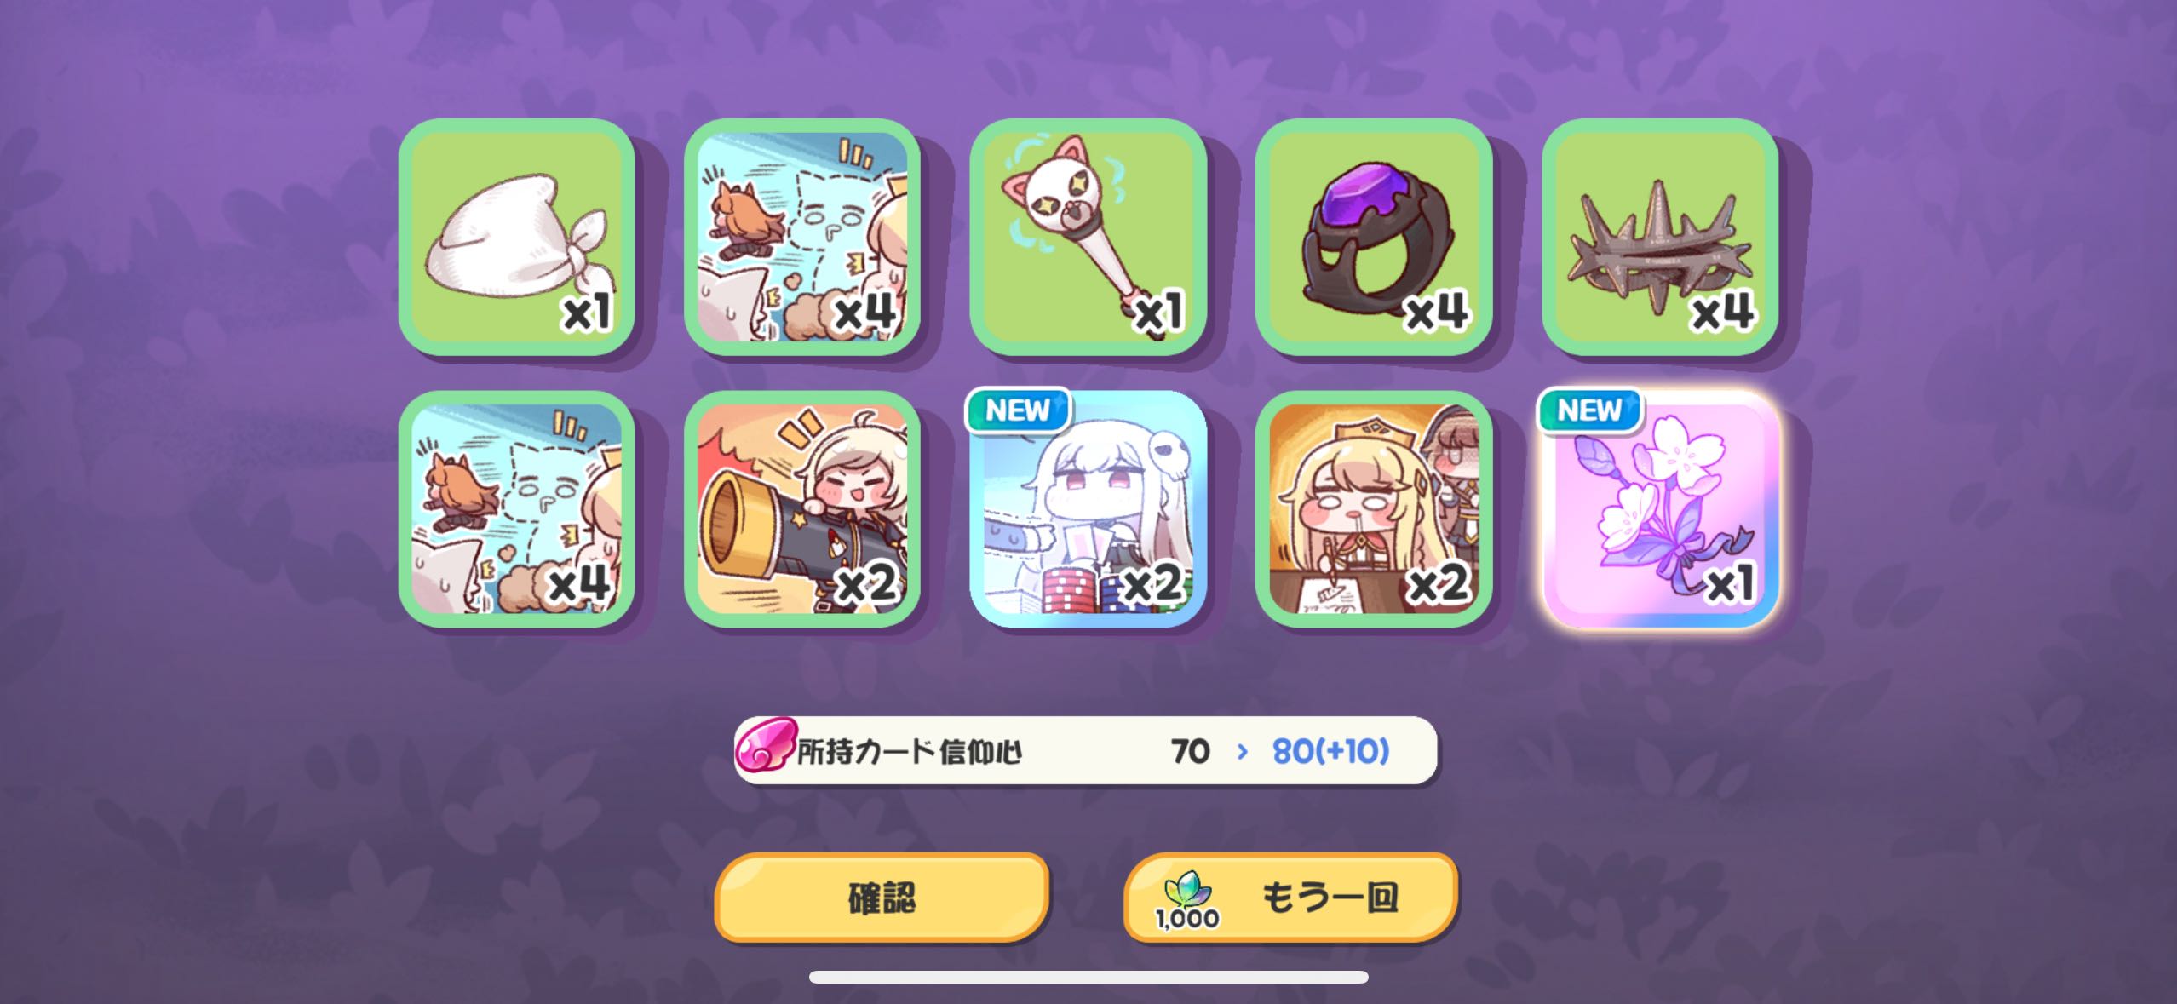Select the thorn crown item x4
The width and height of the screenshot is (2177, 1004).
(x=1660, y=237)
